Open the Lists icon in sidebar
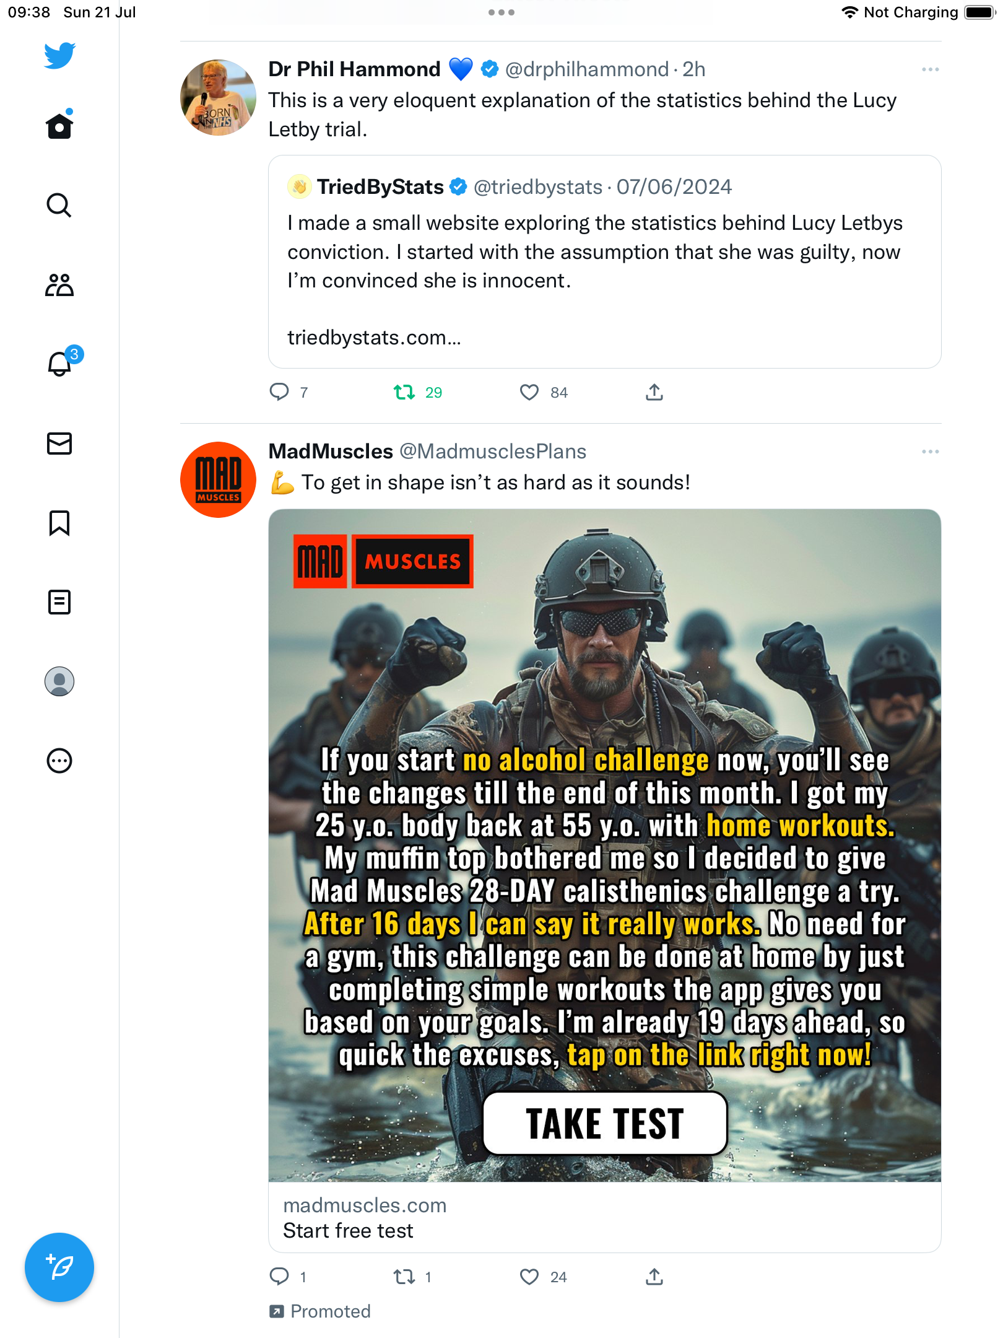Screen dimensions: 1003x1338 (x=59, y=602)
